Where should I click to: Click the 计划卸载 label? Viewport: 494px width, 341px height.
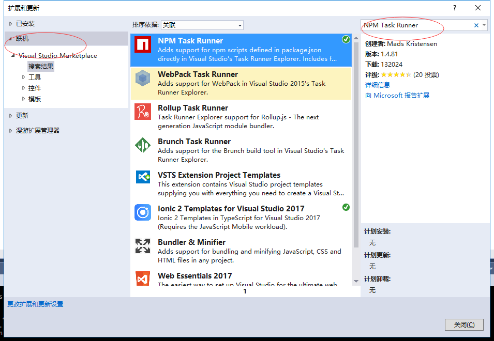(377, 279)
